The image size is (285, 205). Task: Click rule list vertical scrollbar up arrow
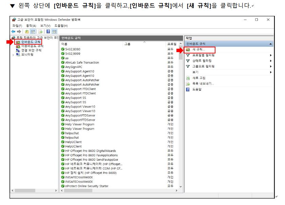tap(180, 44)
